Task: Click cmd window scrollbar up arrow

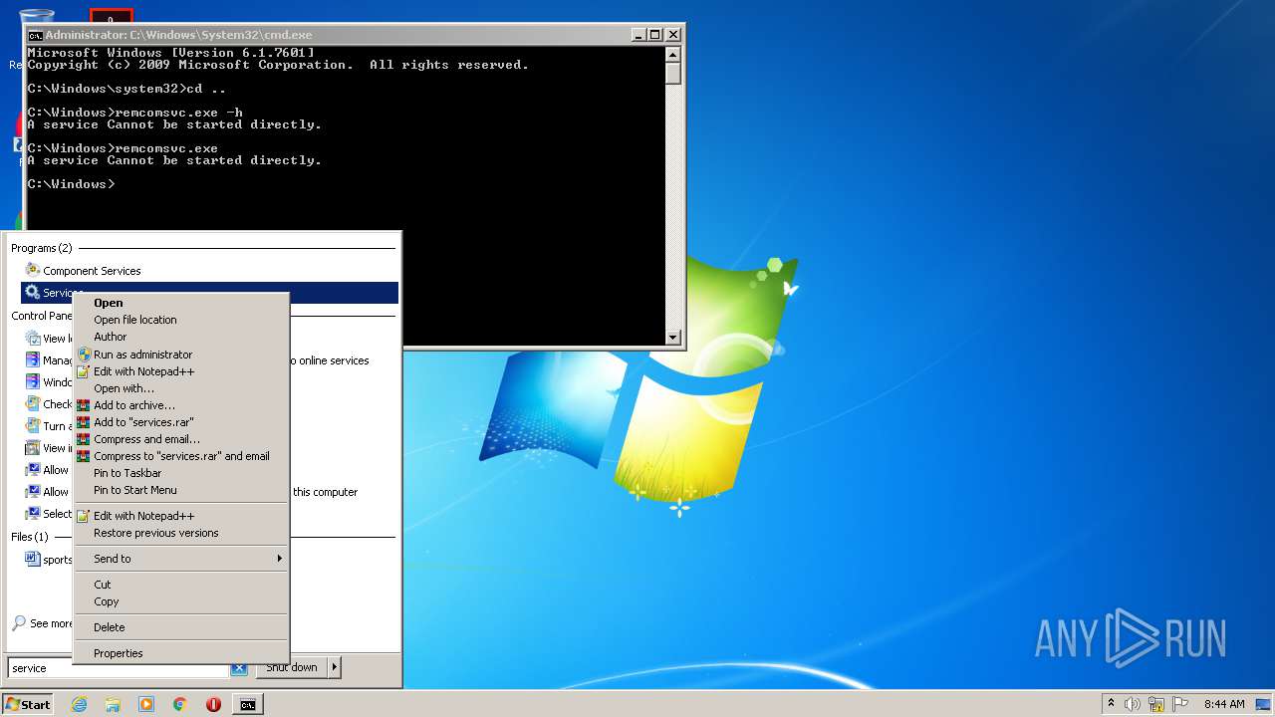Action: pos(673,54)
